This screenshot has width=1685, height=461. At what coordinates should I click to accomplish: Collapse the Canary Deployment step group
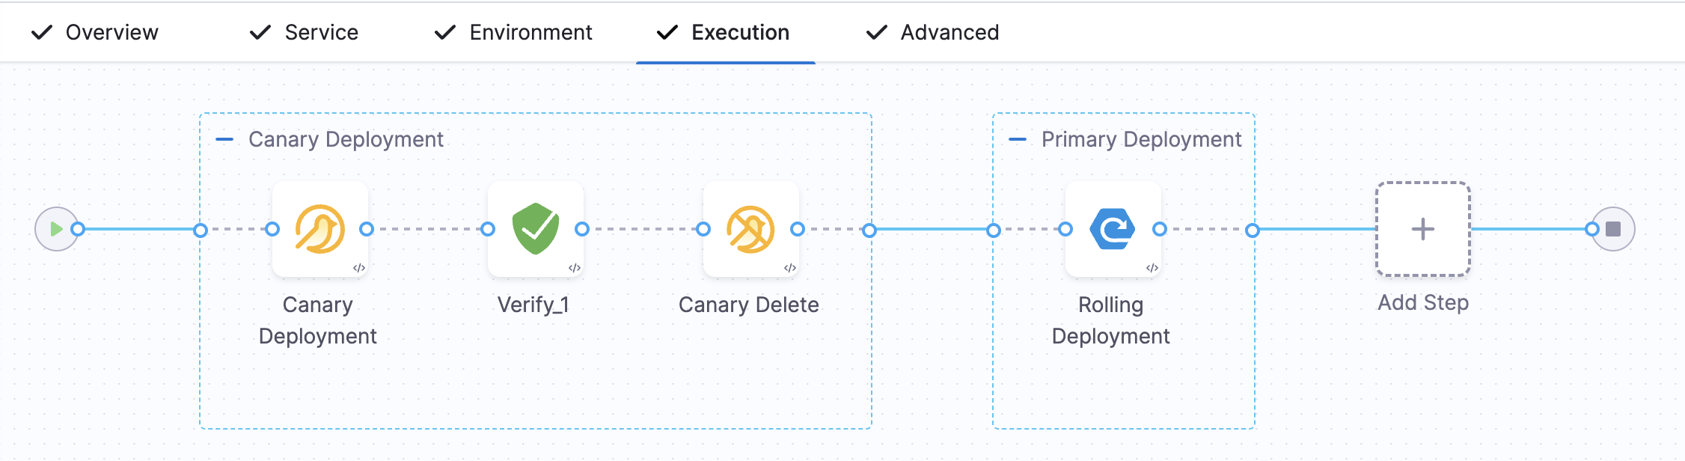(x=224, y=139)
